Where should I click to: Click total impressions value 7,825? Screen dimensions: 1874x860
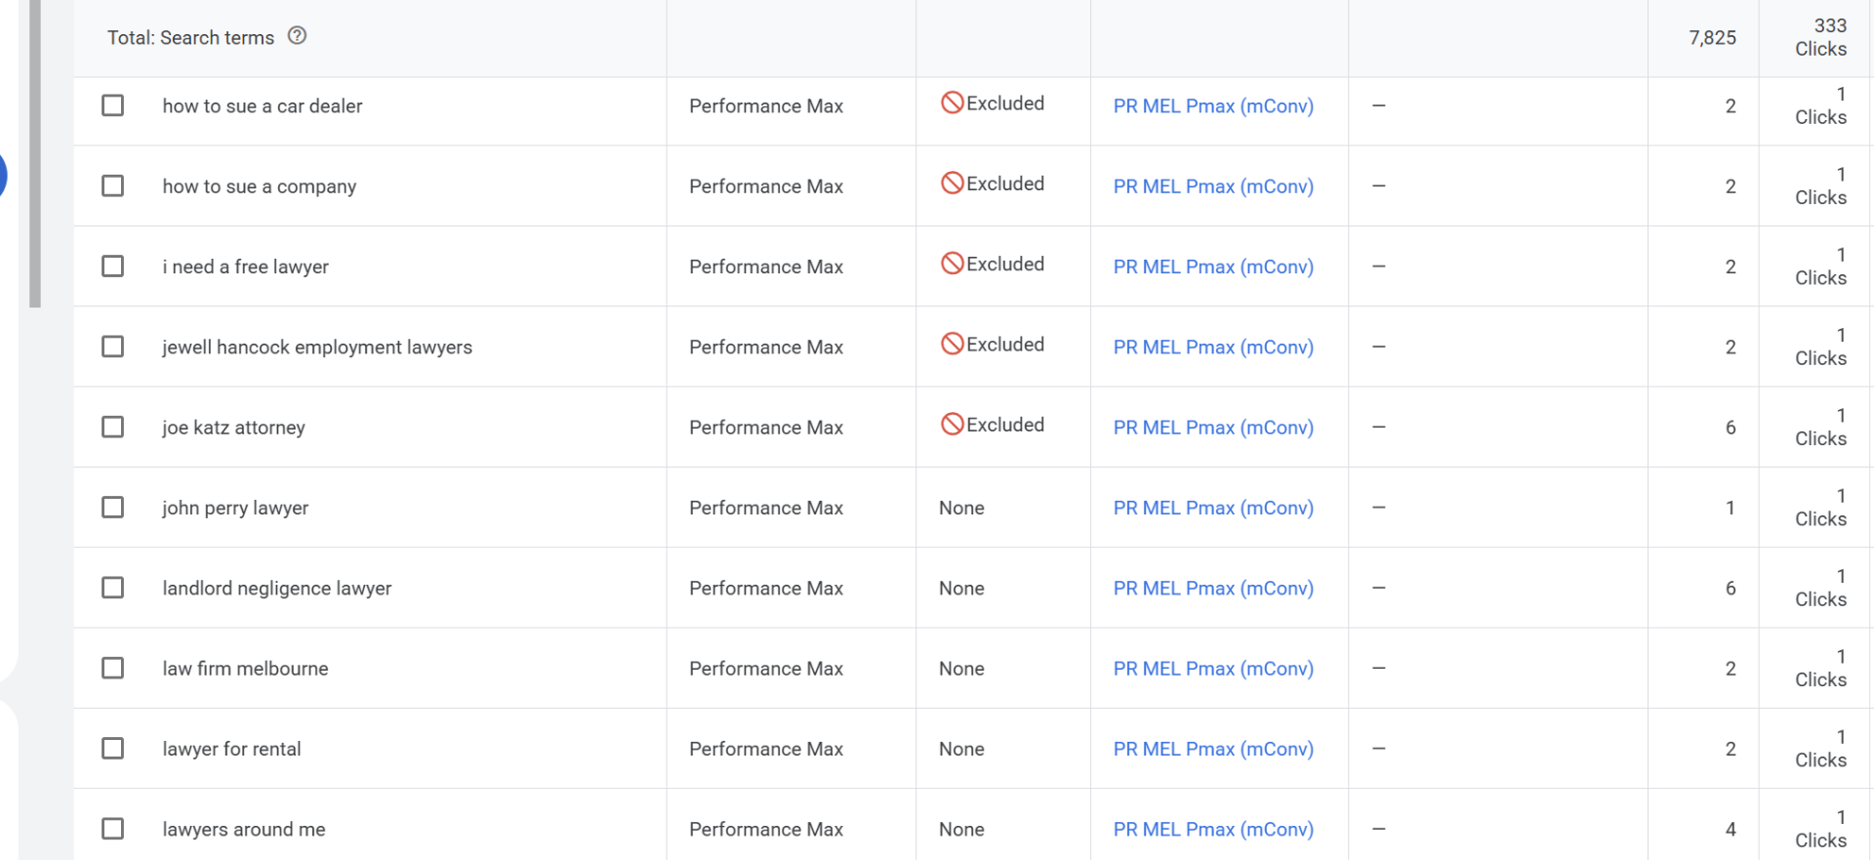1713,37
